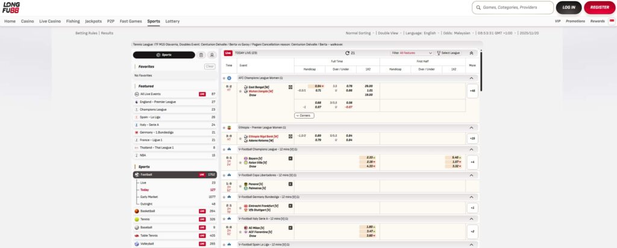Expand the Corners markets dropdown
The height and width of the screenshot is (248, 617).
(304, 116)
